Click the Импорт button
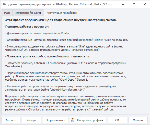Image resolution: width=150 pixels, height=125 pixels. point(31,120)
